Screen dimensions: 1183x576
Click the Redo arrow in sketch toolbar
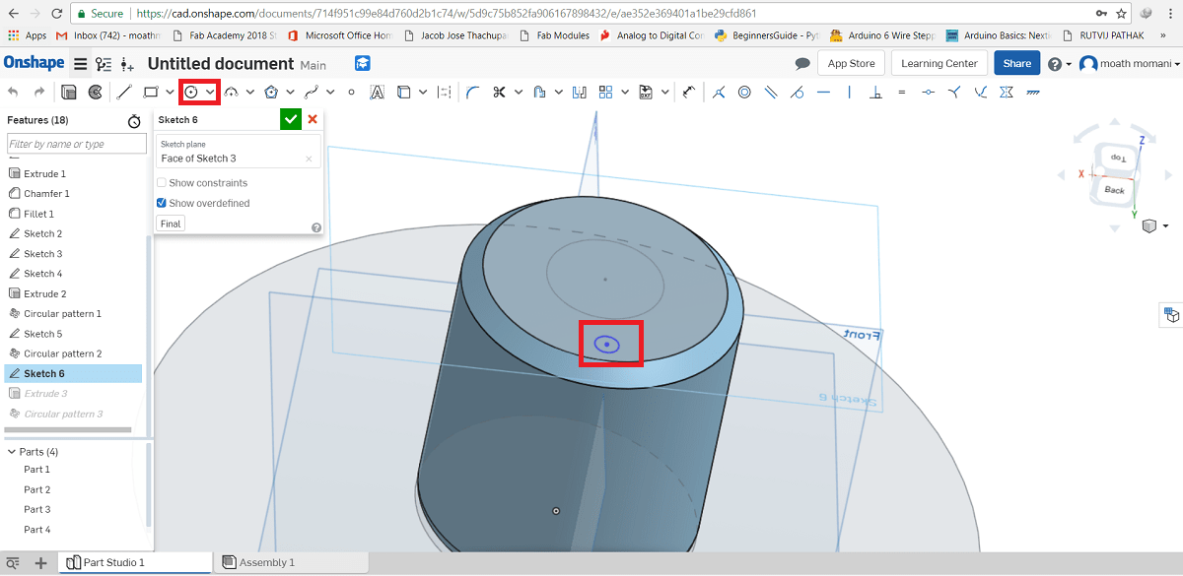click(39, 93)
